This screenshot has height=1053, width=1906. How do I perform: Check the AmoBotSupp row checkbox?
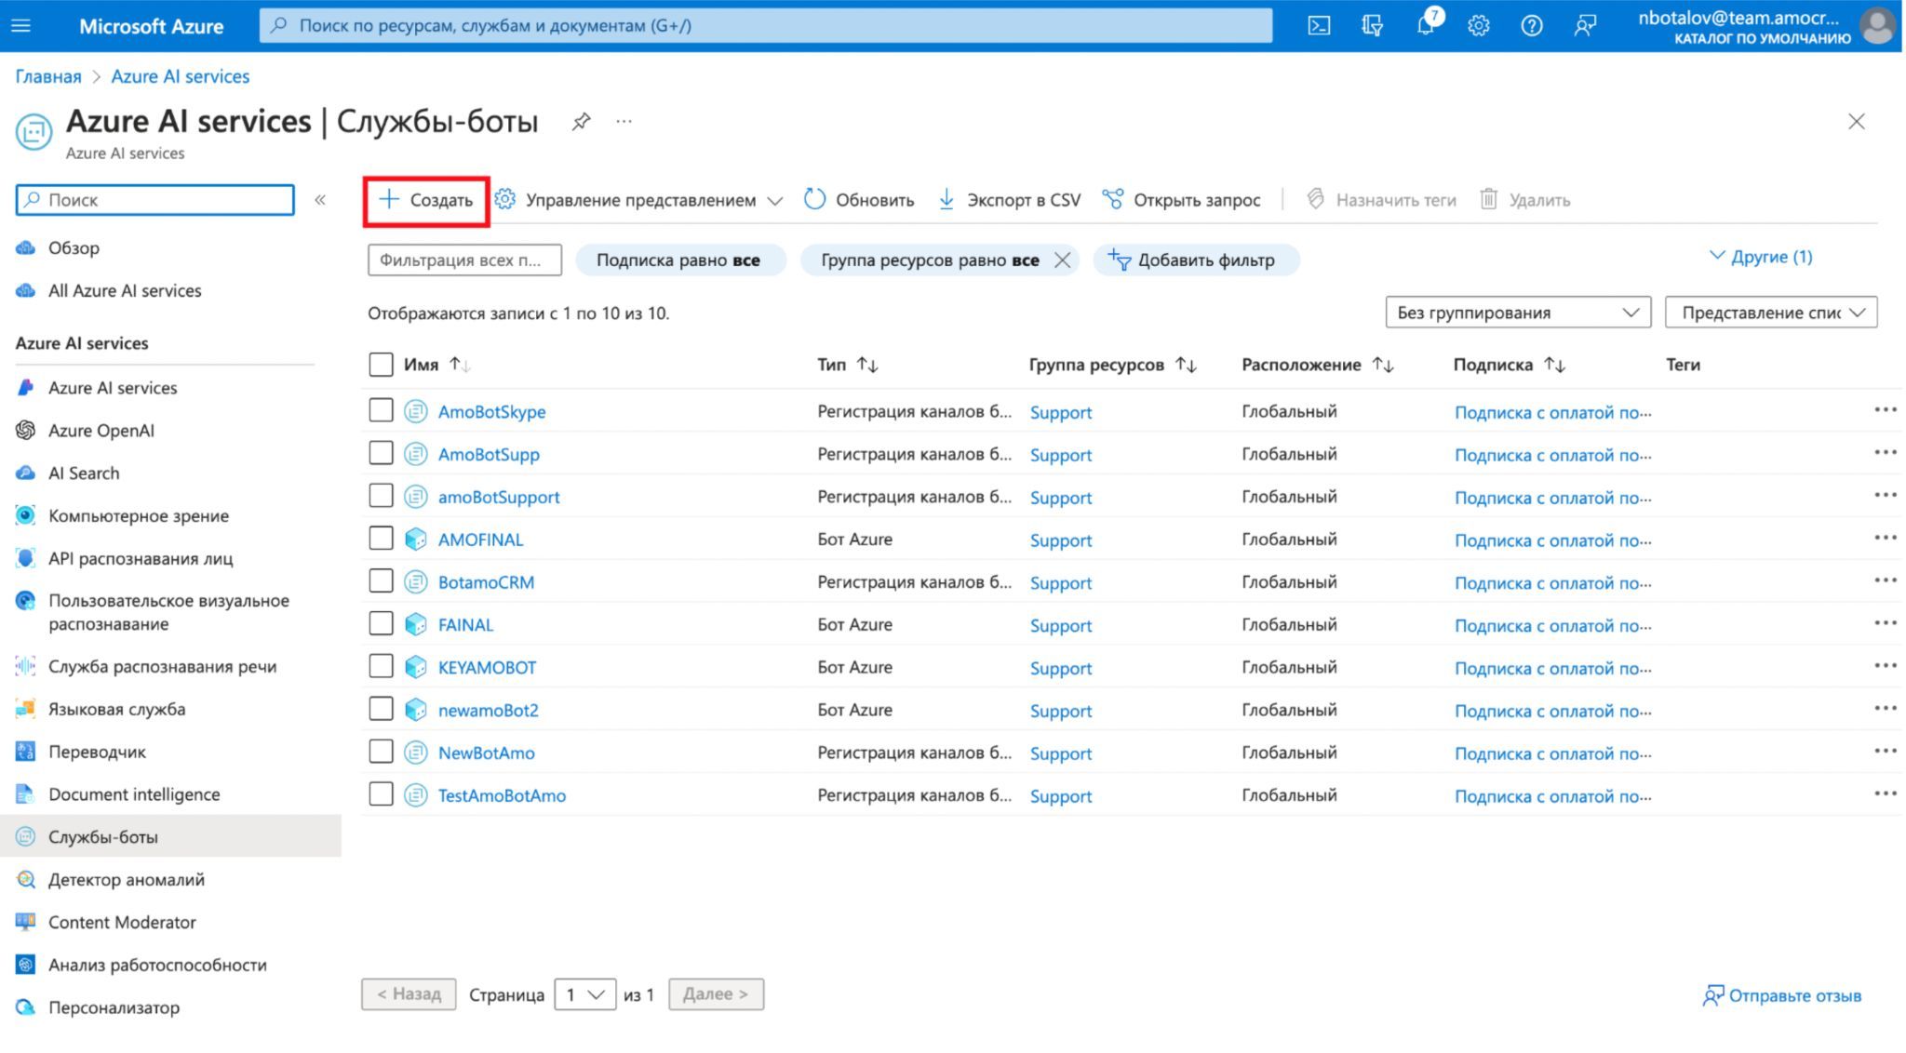pyautogui.click(x=381, y=453)
